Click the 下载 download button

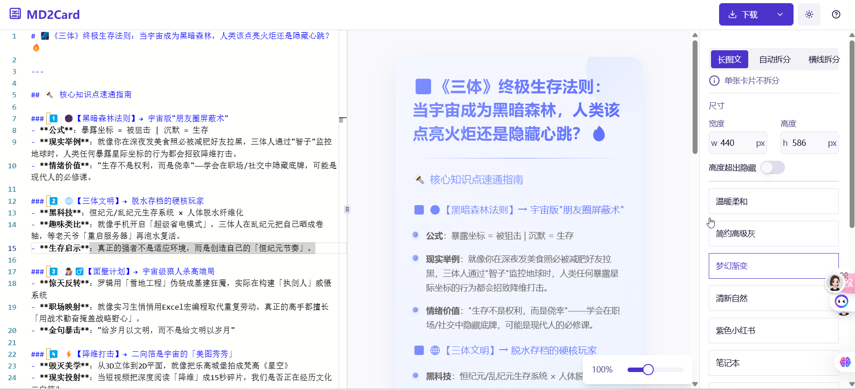[743, 14]
